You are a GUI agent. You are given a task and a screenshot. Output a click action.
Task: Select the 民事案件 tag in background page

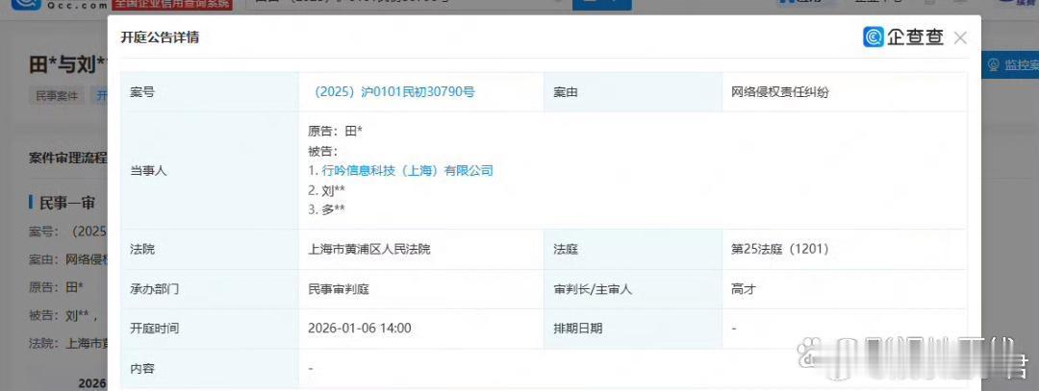pos(57,95)
